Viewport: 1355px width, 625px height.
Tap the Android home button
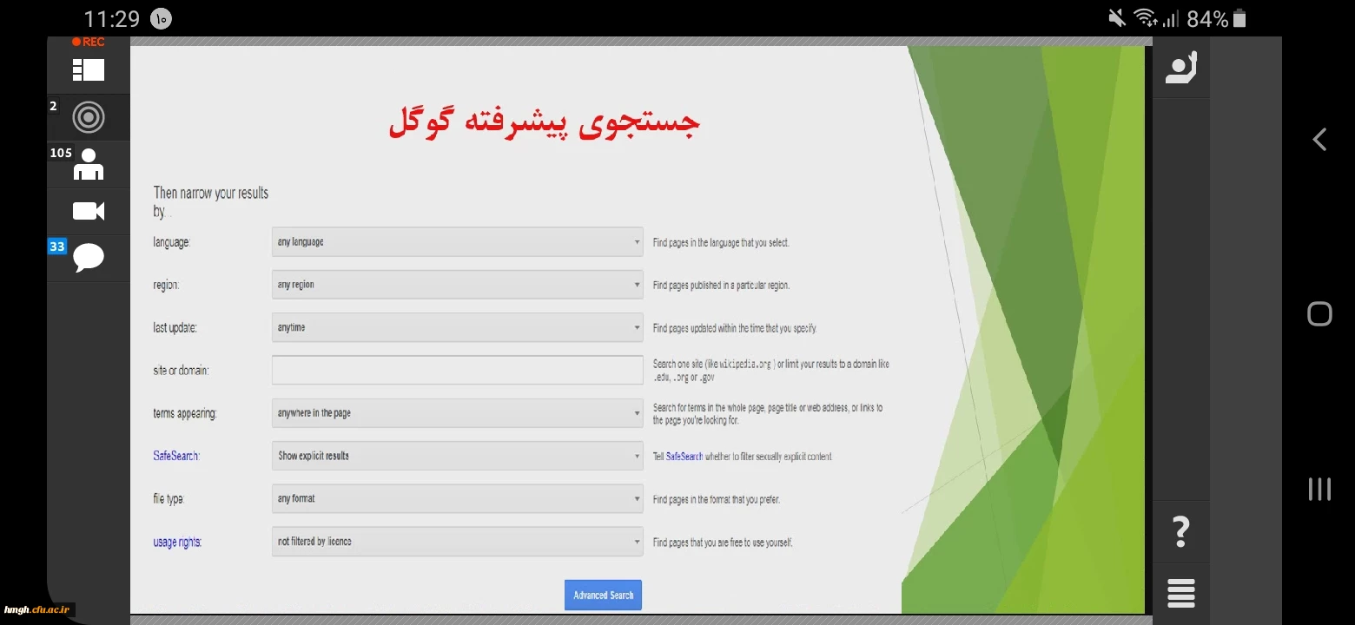(1319, 313)
